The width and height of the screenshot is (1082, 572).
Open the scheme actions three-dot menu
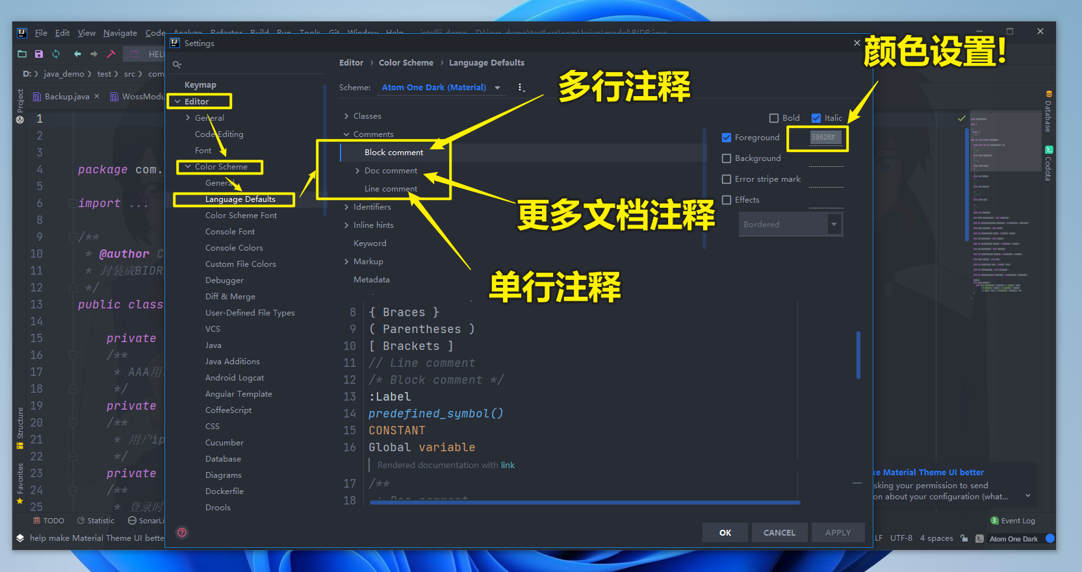[520, 87]
